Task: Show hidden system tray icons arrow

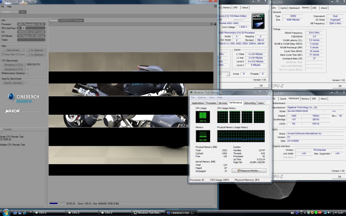Action: (305, 213)
